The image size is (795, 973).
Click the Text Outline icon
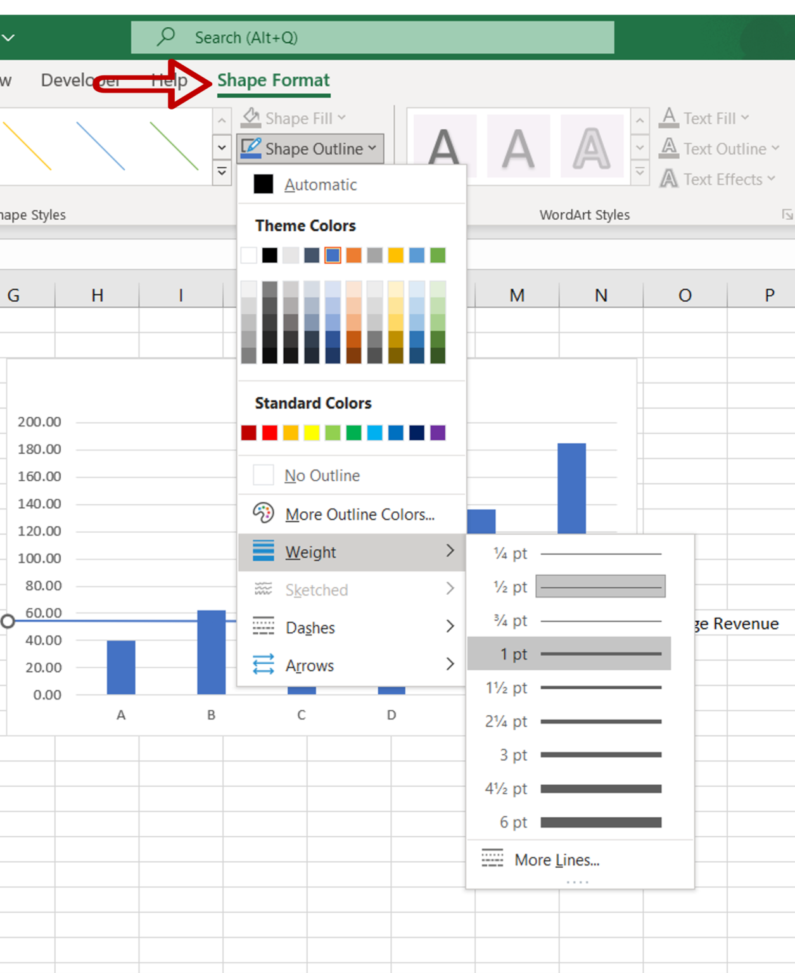click(x=668, y=148)
